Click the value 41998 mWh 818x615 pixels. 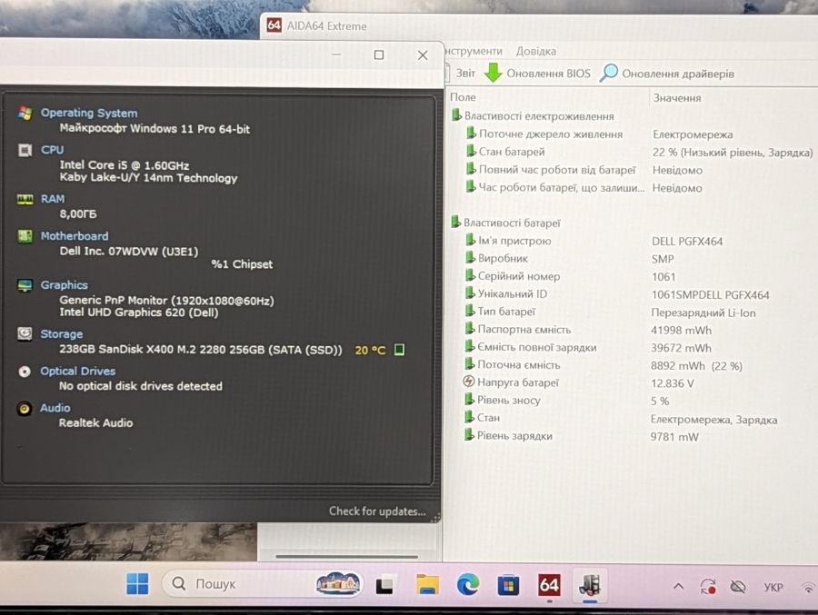coord(681,330)
